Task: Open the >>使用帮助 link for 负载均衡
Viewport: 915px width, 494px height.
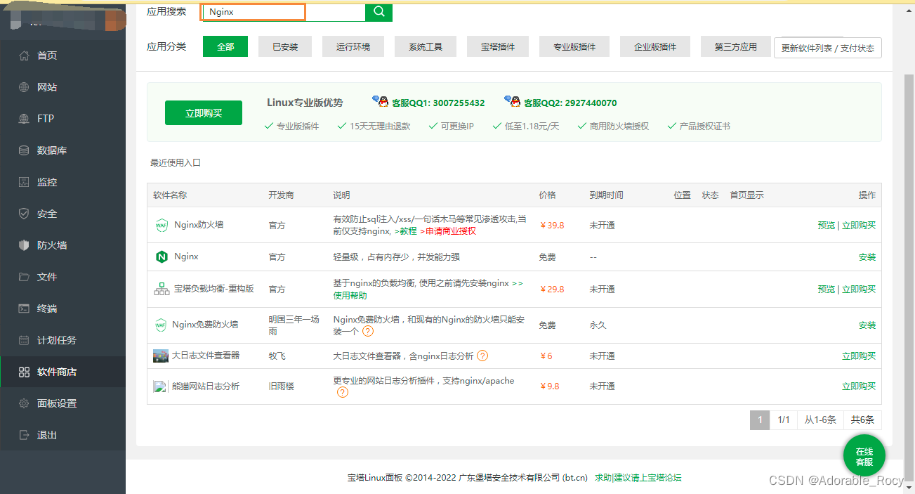Action: coord(350,295)
